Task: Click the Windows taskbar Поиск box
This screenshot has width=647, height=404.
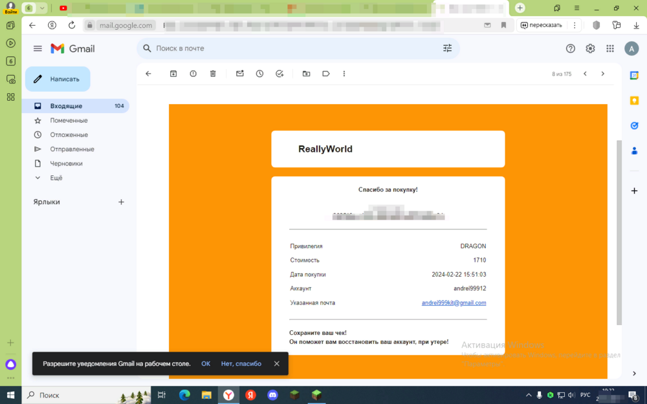Action: [87, 395]
